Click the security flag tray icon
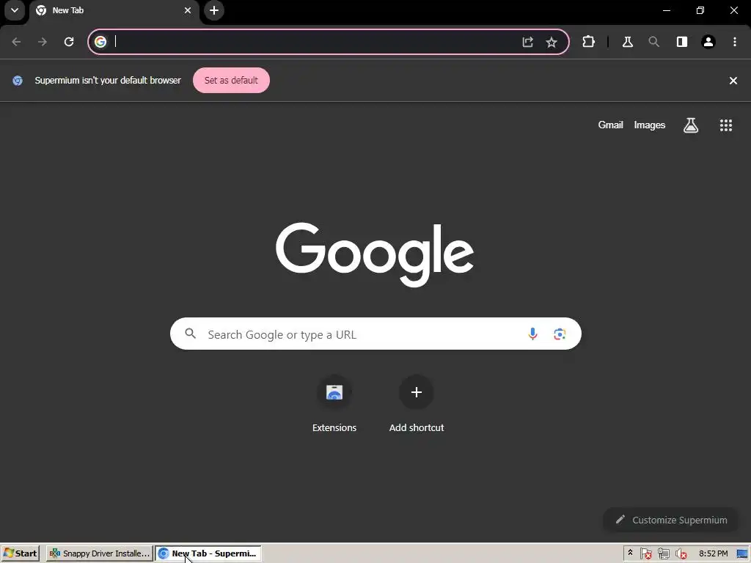751x563 pixels. click(645, 553)
